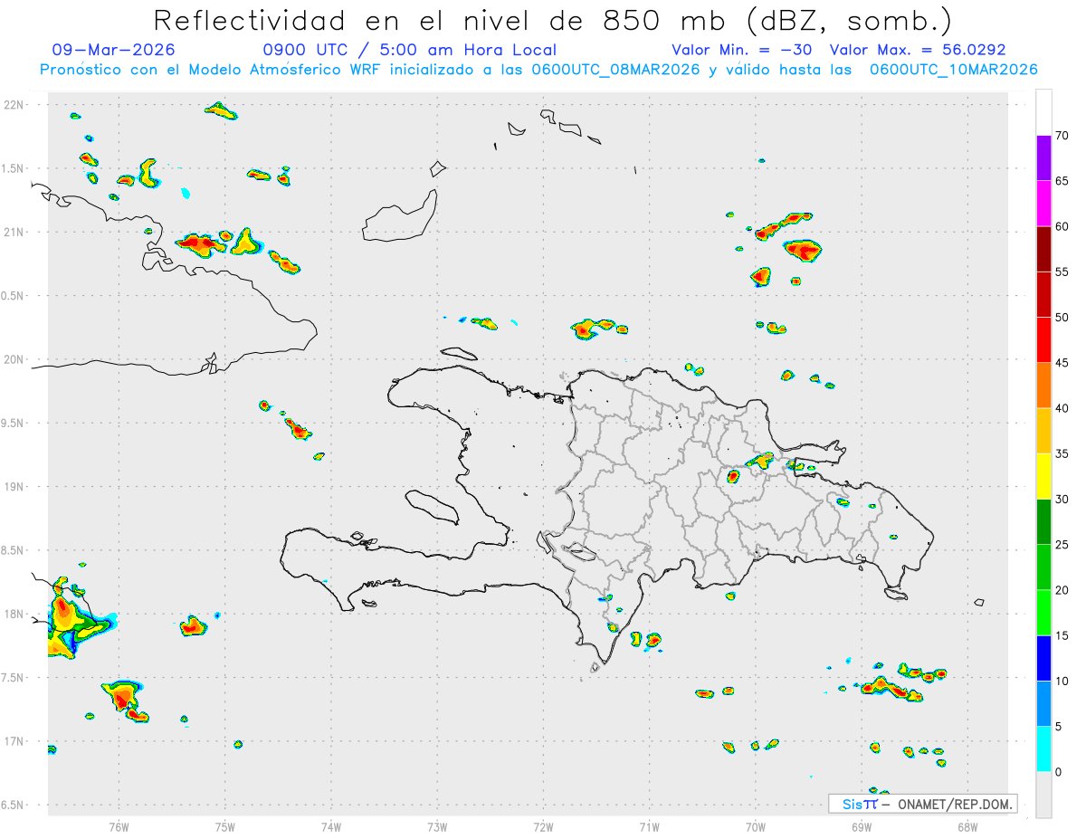The width and height of the screenshot is (1086, 839).
Task: Click the '50' colorbar label
Action: [x=1062, y=318]
